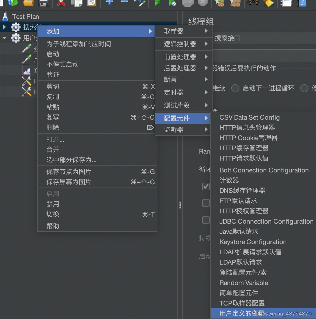Click the Templates toolbar icon
The image size is (316, 319).
[13, 3]
